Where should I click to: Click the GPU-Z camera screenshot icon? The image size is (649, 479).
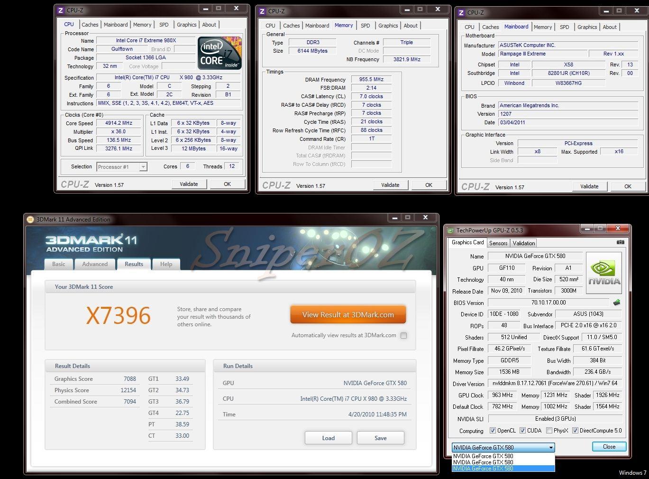click(620, 242)
